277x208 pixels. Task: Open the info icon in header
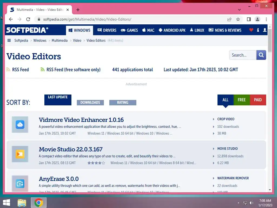pyautogui.click(x=258, y=30)
